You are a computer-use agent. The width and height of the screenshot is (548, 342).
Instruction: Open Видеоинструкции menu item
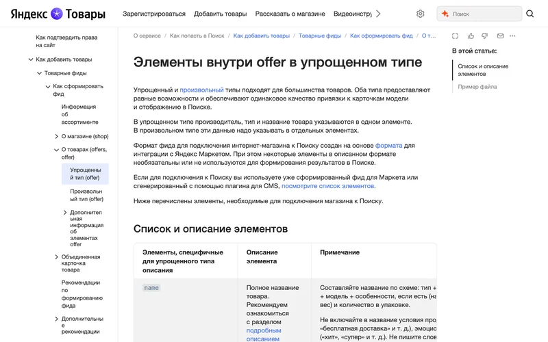point(353,14)
